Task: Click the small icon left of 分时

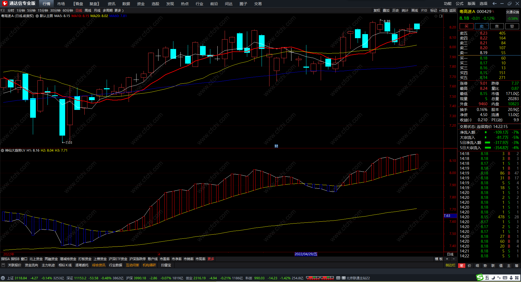Action: click(3, 10)
